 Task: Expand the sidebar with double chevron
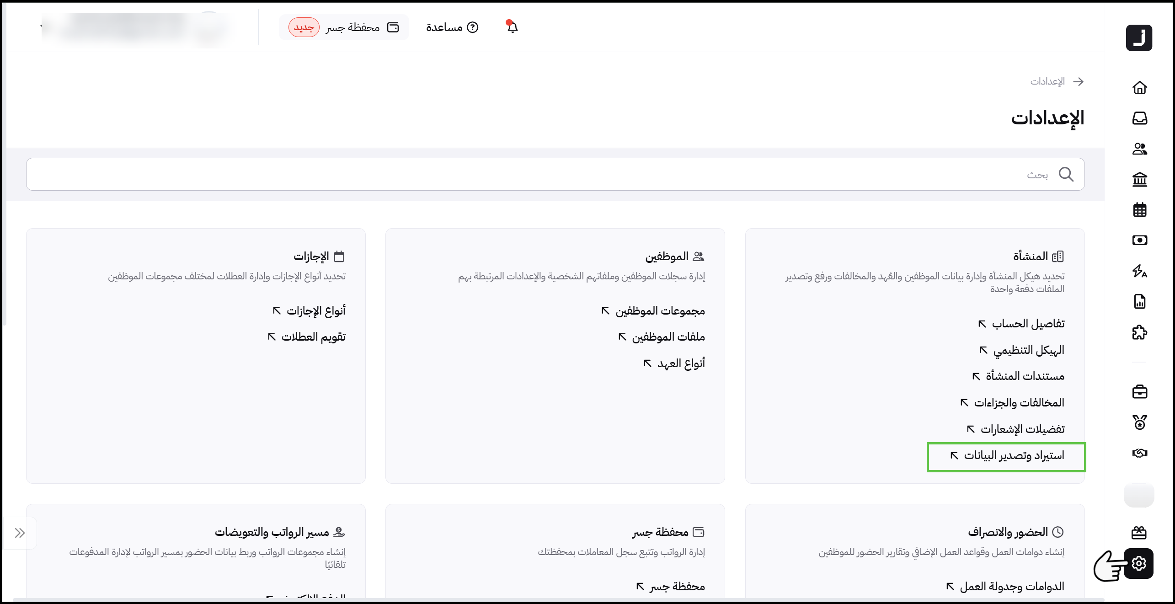[x=20, y=533]
